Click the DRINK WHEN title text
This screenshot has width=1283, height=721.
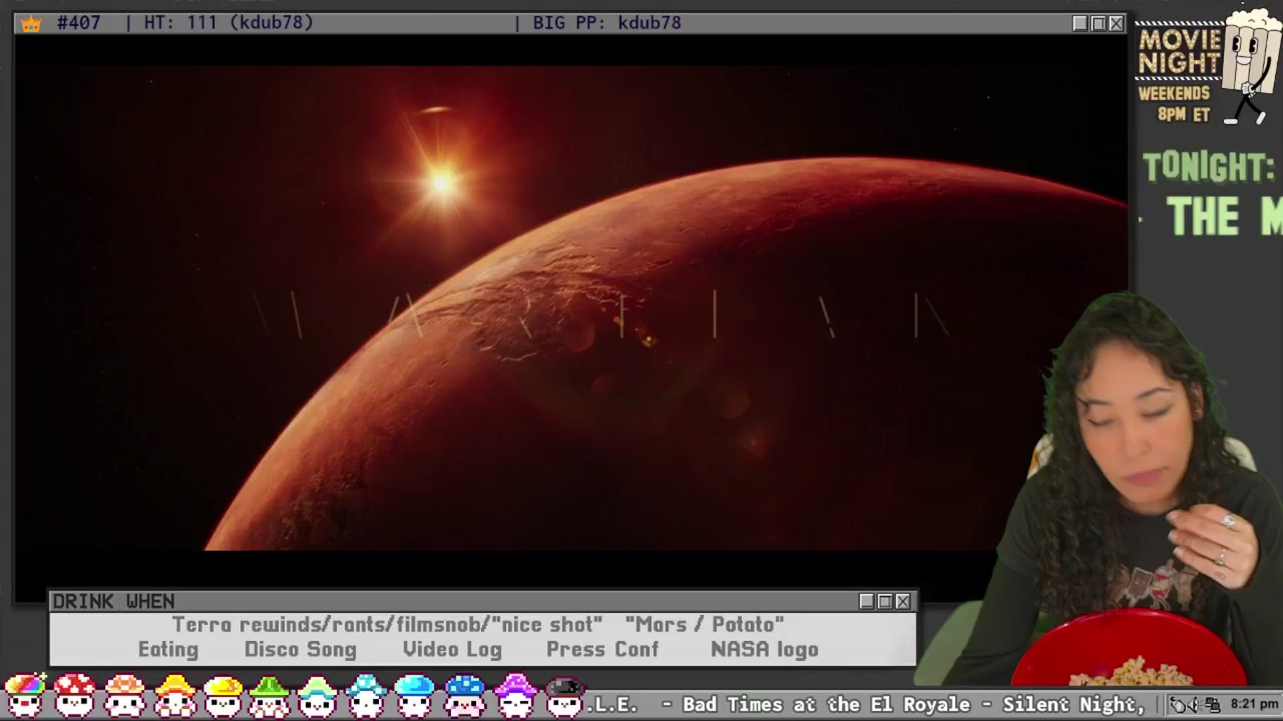pos(114,602)
